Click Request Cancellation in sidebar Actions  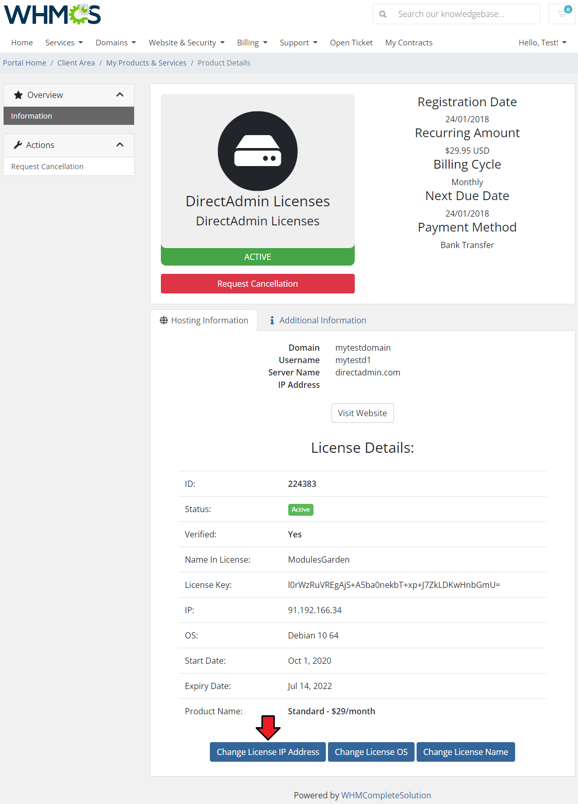tap(69, 167)
